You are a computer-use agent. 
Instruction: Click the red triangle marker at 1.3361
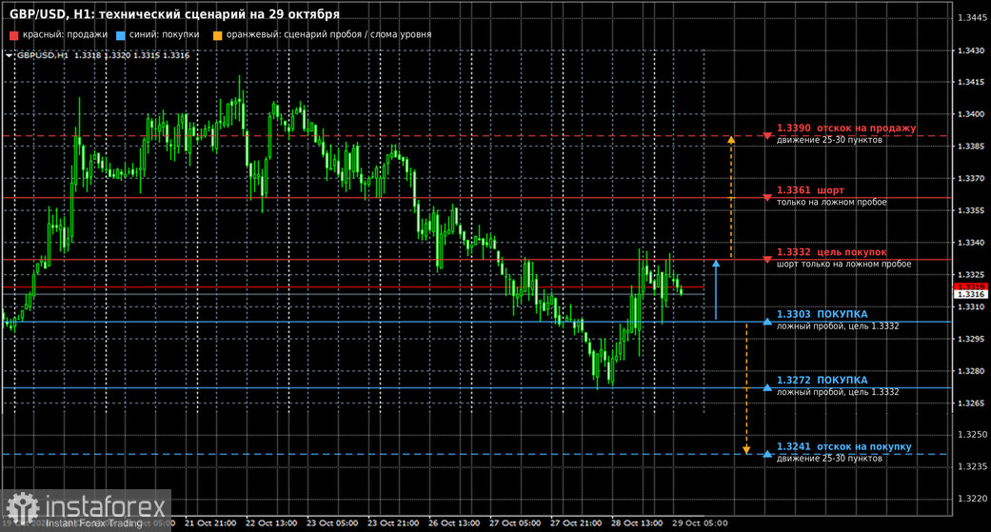pyautogui.click(x=767, y=198)
